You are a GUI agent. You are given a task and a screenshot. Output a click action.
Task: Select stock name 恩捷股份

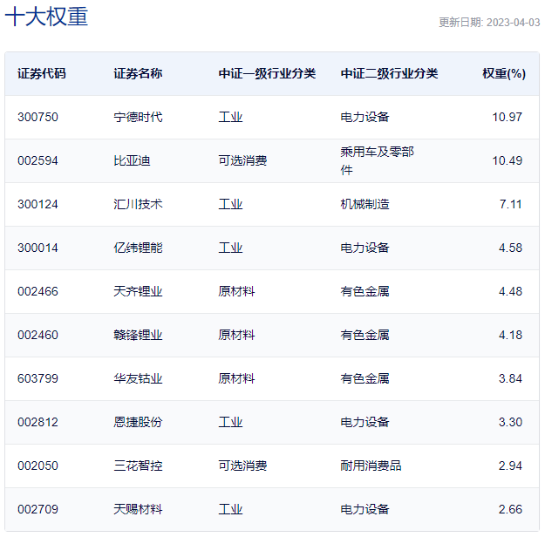138,423
